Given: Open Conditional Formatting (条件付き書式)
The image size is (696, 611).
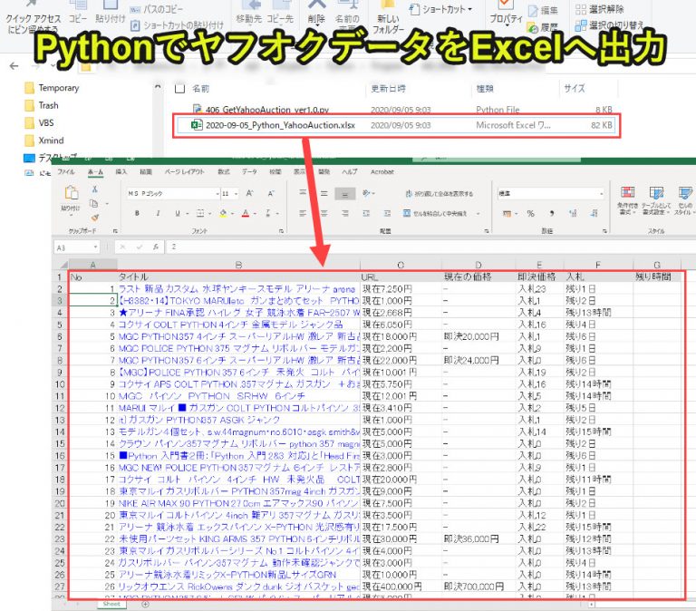Looking at the screenshot, I should 628,200.
